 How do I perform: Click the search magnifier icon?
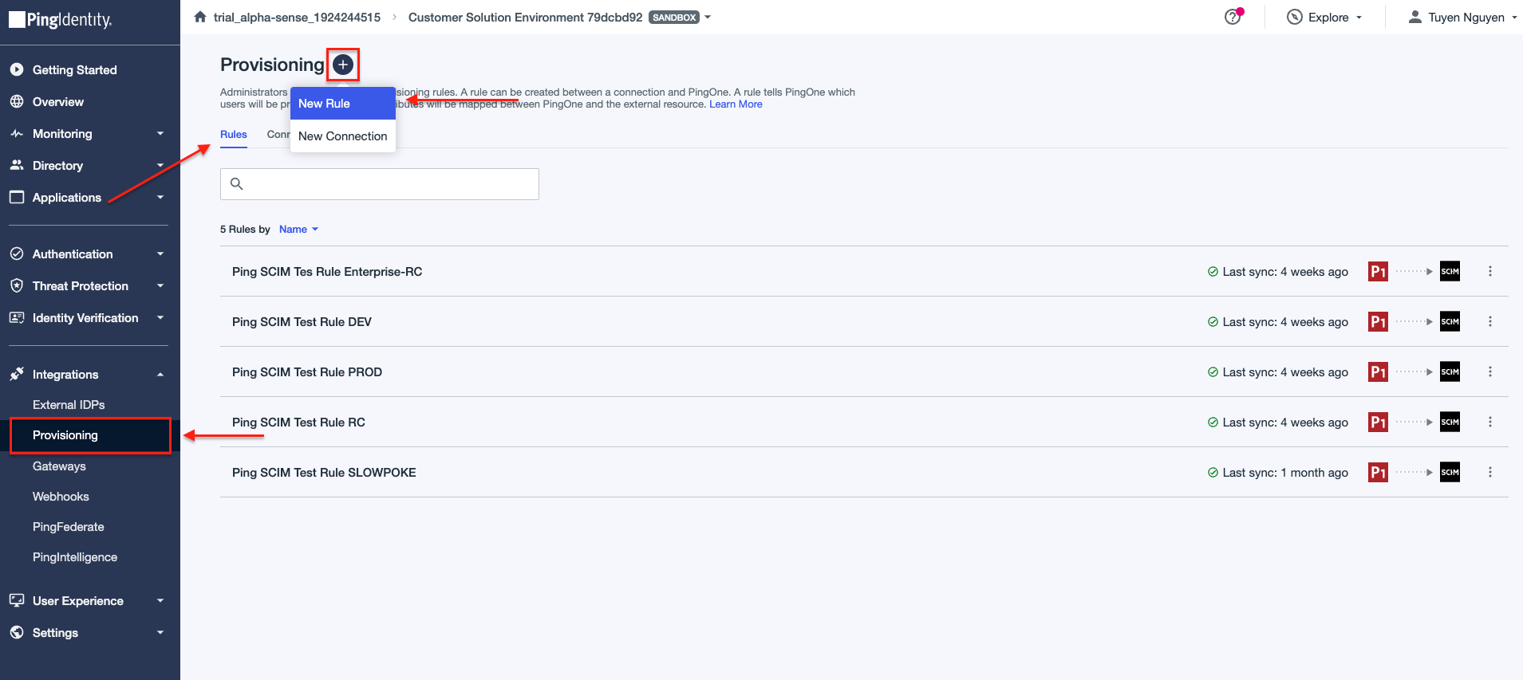(236, 183)
